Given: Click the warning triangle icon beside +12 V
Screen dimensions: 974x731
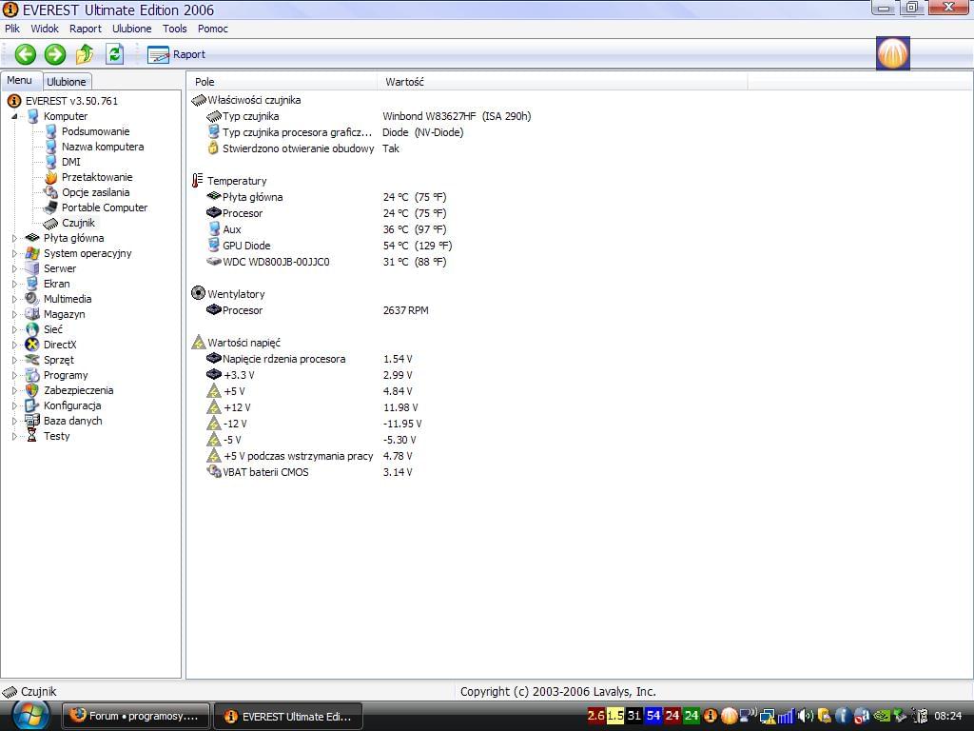Looking at the screenshot, I should coord(214,407).
